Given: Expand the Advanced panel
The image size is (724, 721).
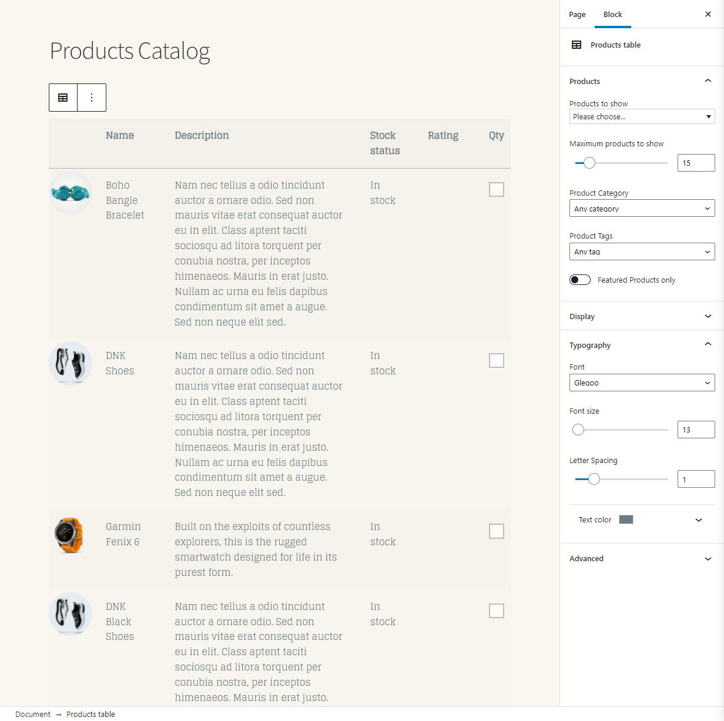Looking at the screenshot, I should click(x=642, y=558).
